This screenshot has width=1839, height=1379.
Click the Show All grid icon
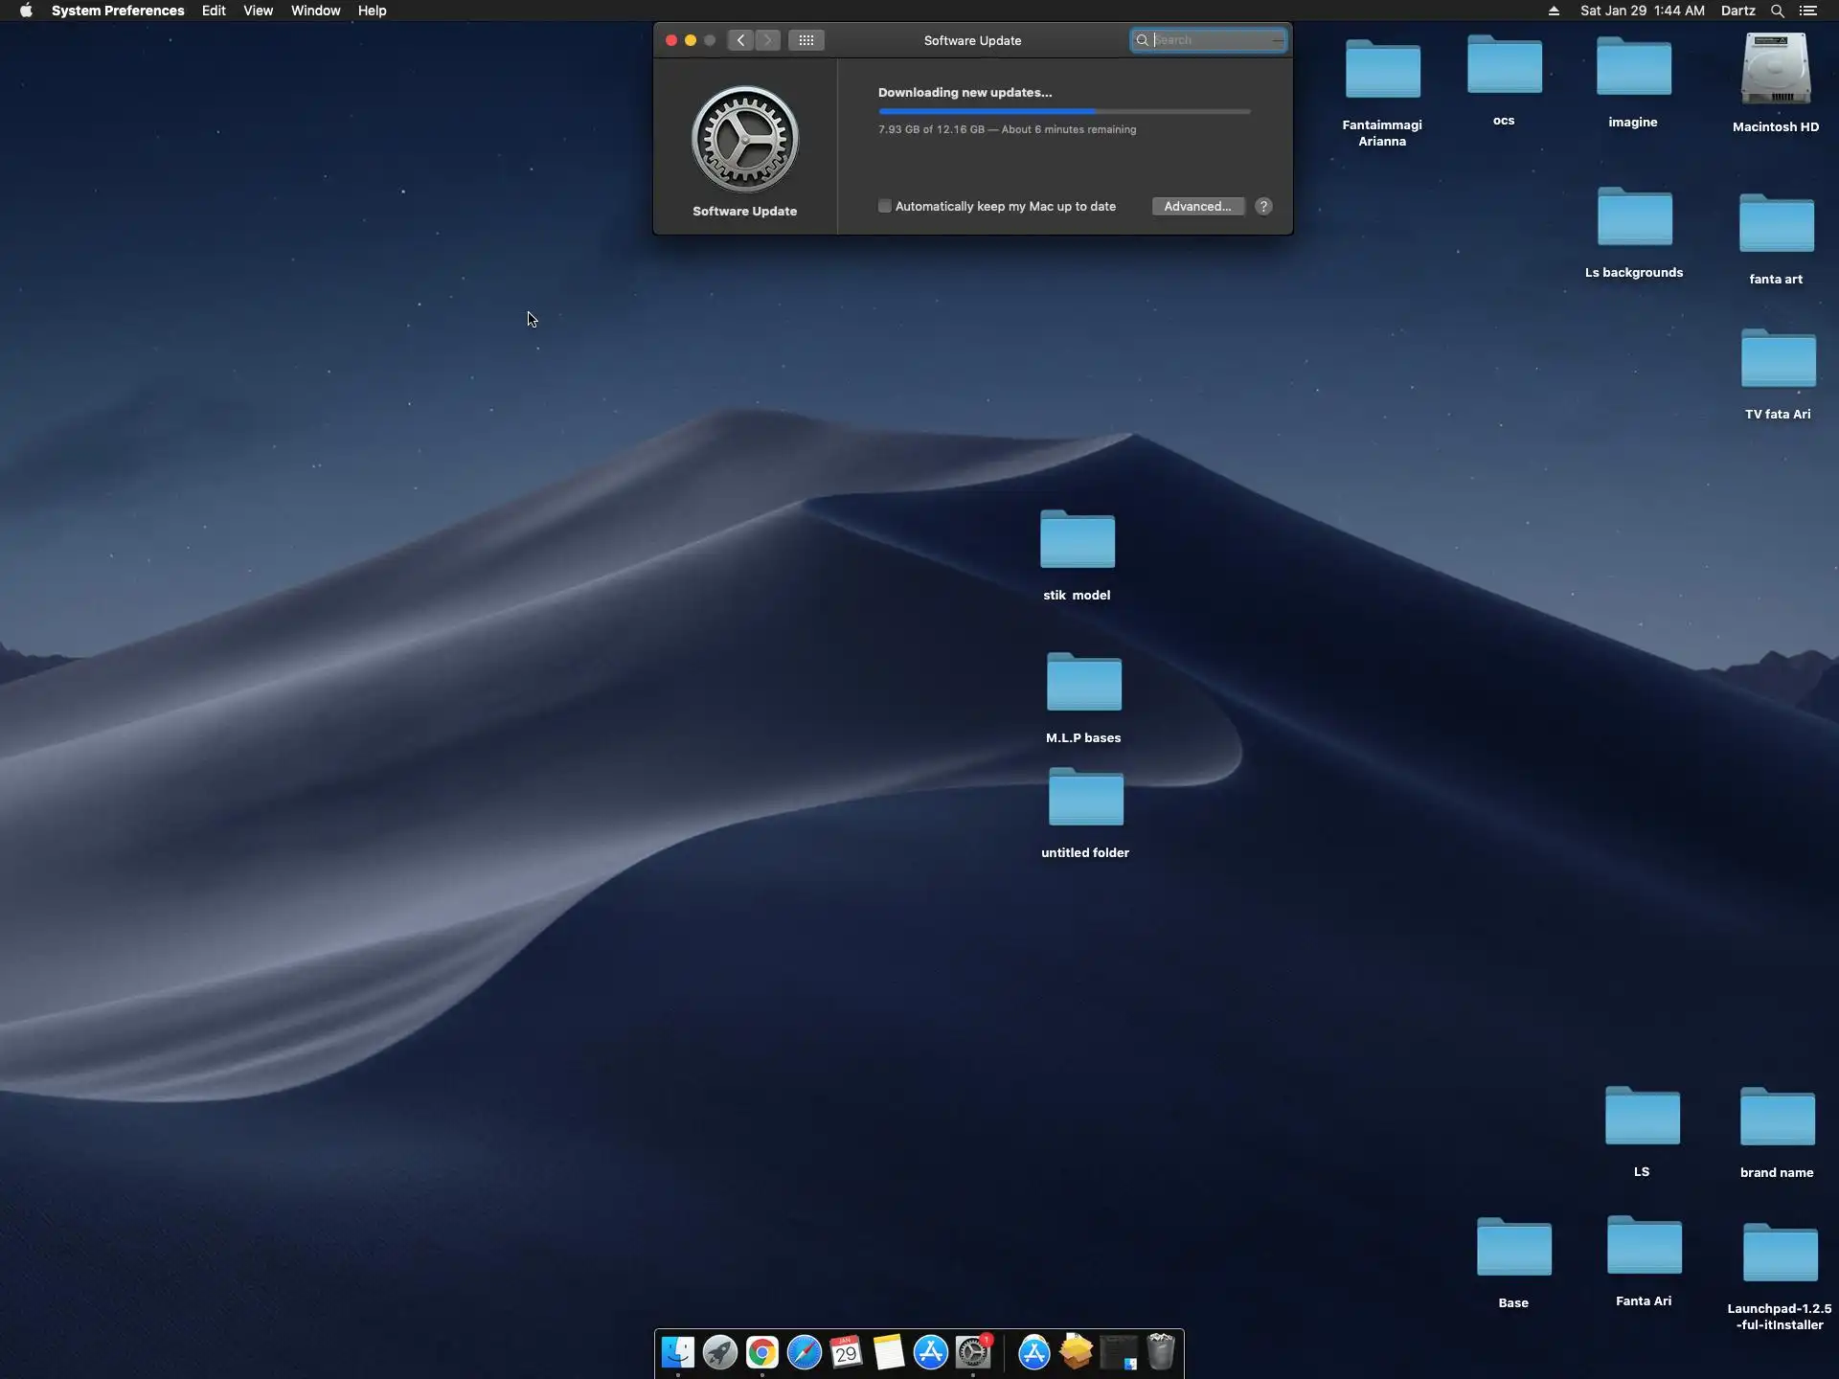tap(806, 40)
